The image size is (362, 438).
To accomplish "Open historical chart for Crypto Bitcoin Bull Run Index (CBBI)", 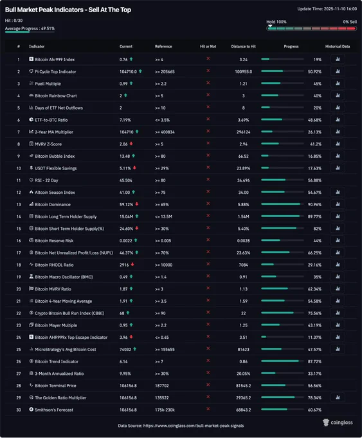I will click(338, 313).
